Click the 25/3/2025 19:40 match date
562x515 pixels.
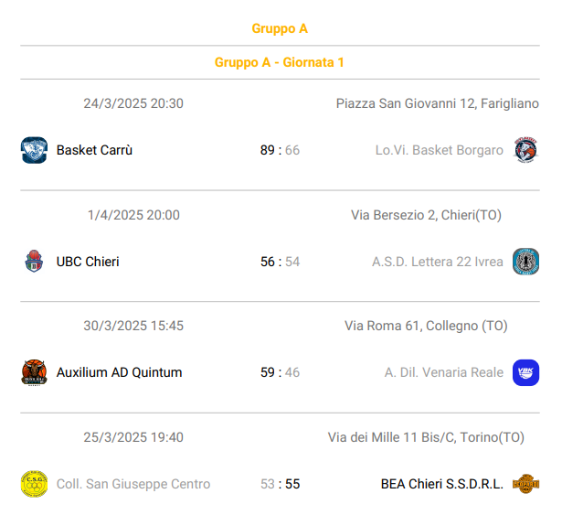coord(133,437)
